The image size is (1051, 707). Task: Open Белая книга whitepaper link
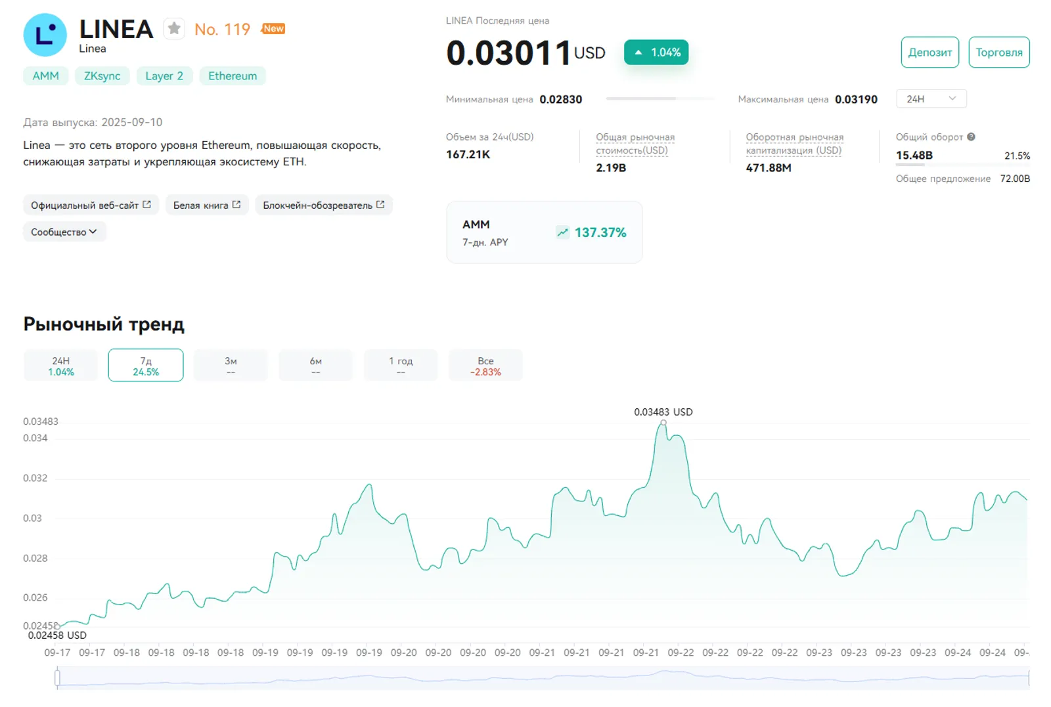point(207,205)
